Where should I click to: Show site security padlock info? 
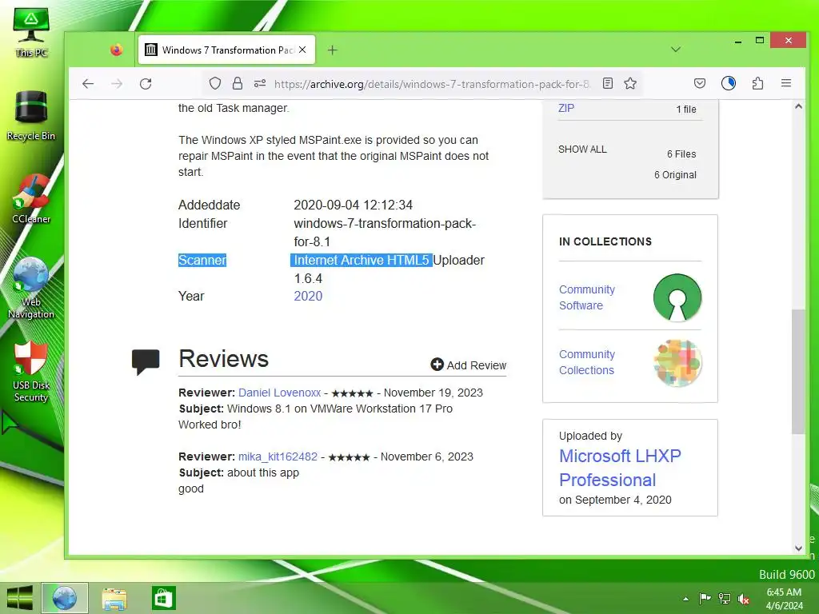[238, 83]
